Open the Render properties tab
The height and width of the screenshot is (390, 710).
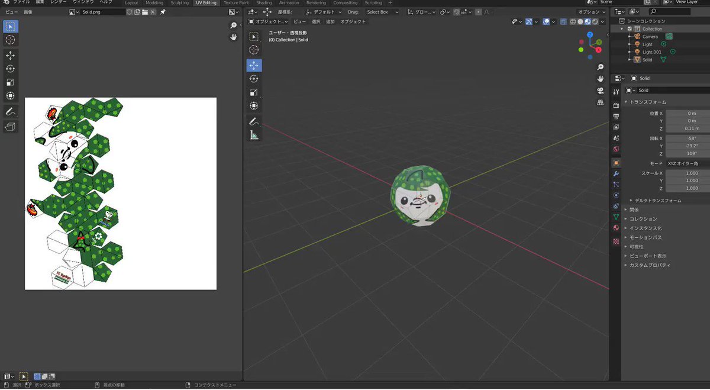tap(616, 105)
